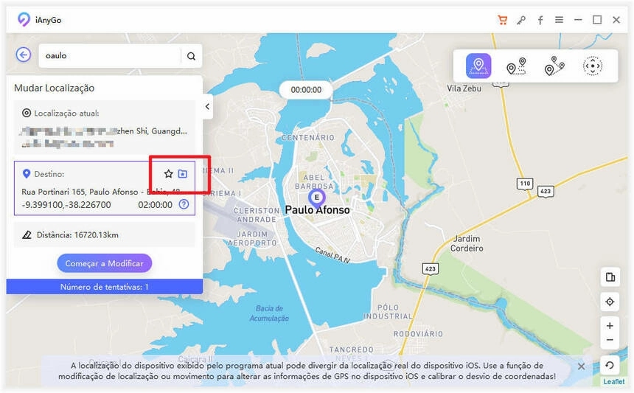Image resolution: width=634 pixels, height=393 pixels.
Task: Click the search magnifier icon
Action: point(191,56)
